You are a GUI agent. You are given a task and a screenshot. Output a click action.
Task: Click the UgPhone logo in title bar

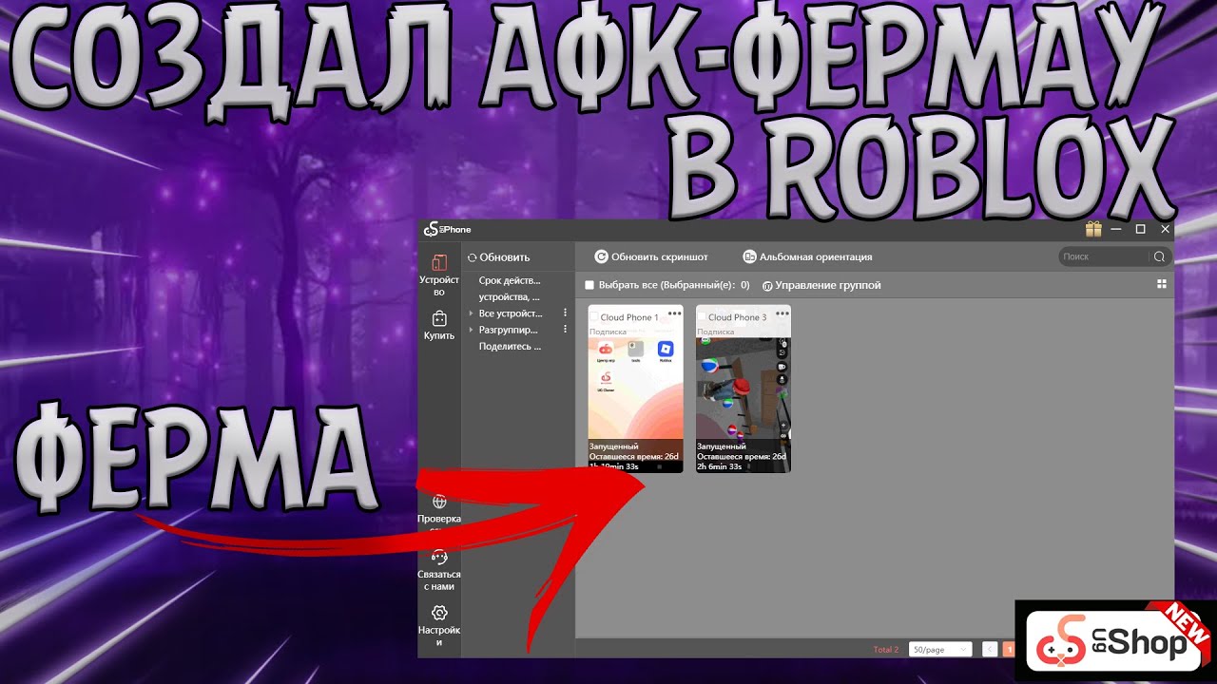tap(447, 229)
